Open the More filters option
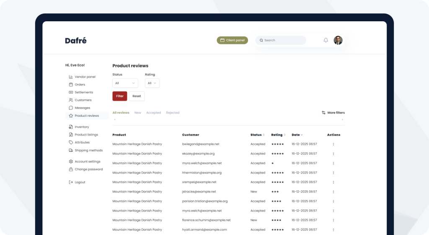The image size is (429, 235). coord(333,113)
